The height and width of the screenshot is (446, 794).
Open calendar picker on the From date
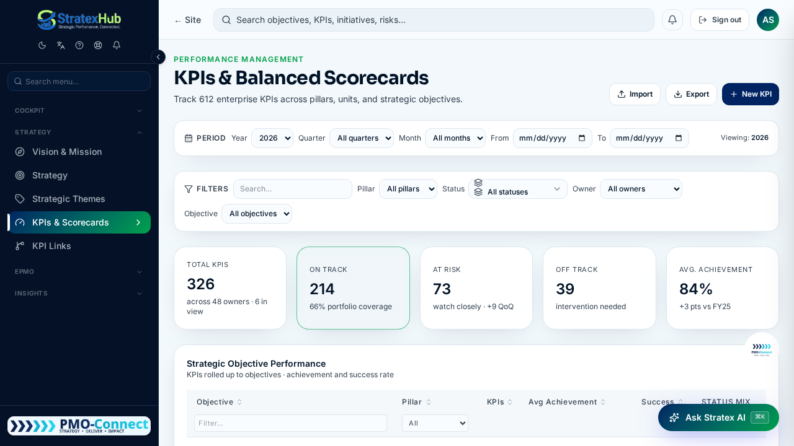582,138
